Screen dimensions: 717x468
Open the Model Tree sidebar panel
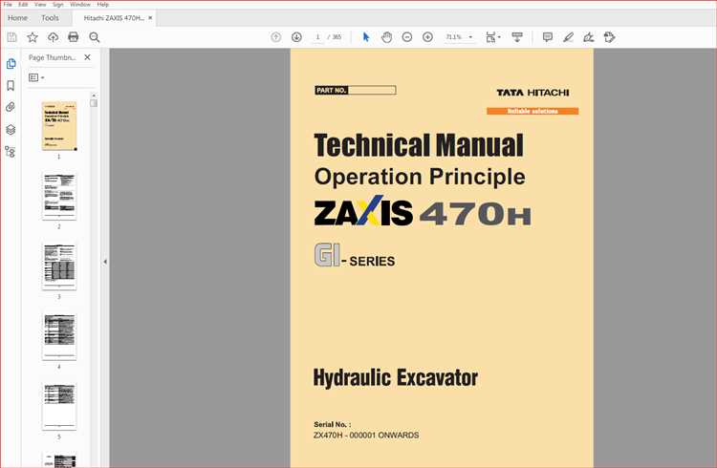11,151
